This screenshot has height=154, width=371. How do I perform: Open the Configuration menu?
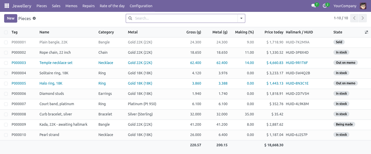[x=141, y=6]
